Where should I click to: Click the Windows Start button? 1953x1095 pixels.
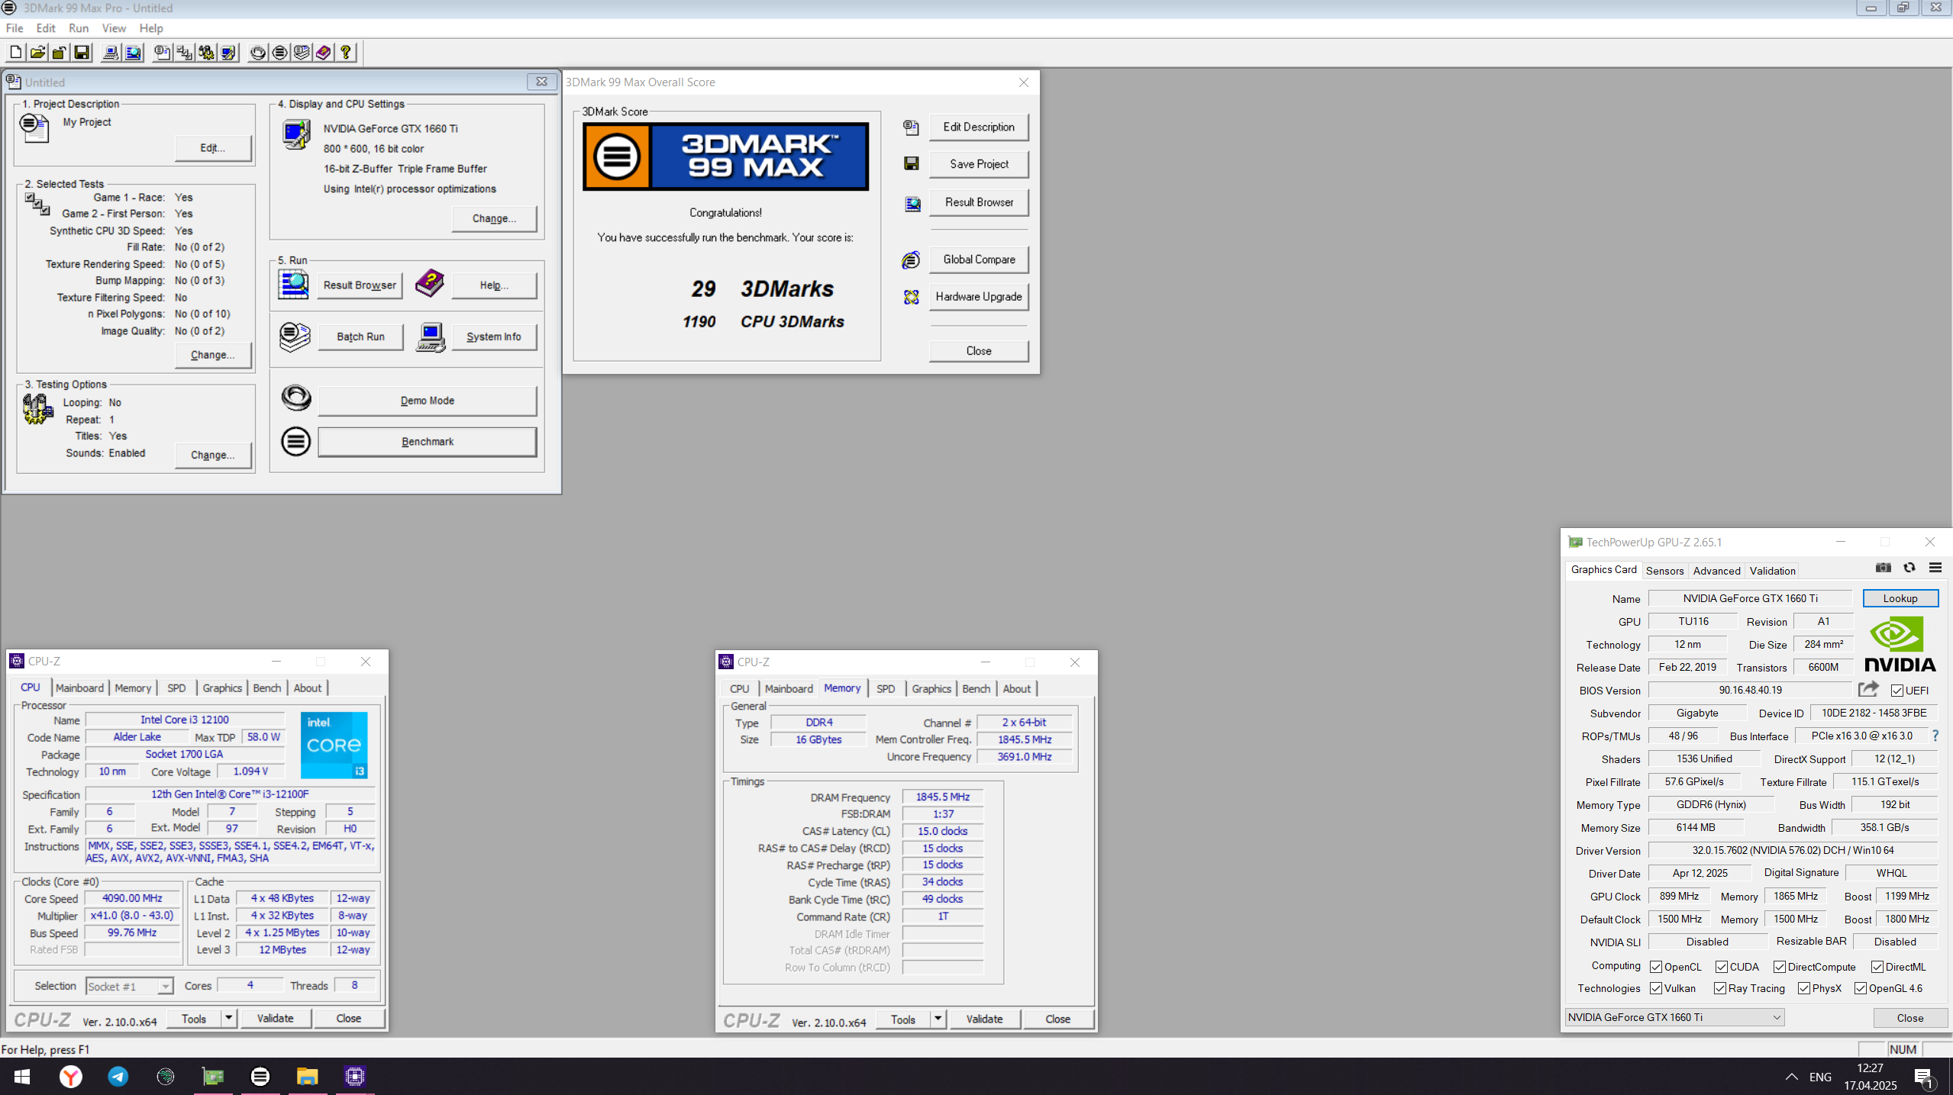coord(21,1076)
